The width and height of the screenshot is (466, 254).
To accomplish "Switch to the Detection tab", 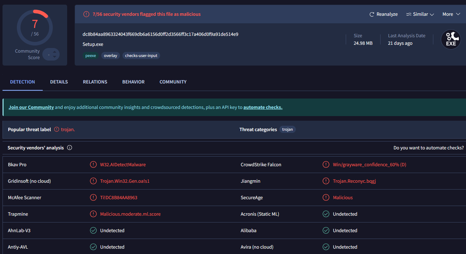I will point(23,82).
